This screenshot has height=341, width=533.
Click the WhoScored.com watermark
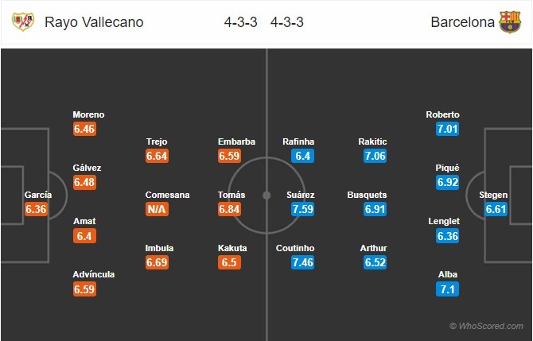(x=486, y=326)
